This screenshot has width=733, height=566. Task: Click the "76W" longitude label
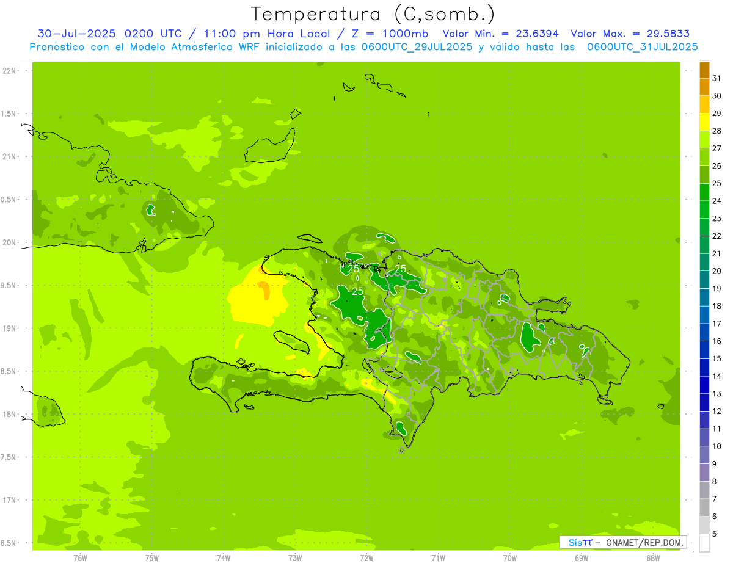(80, 557)
